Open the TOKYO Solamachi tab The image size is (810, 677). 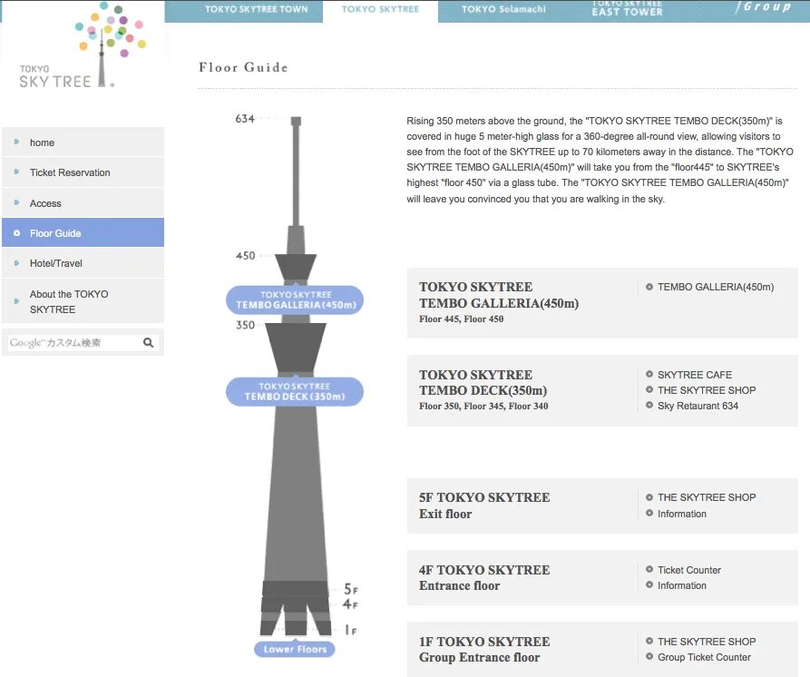click(503, 9)
